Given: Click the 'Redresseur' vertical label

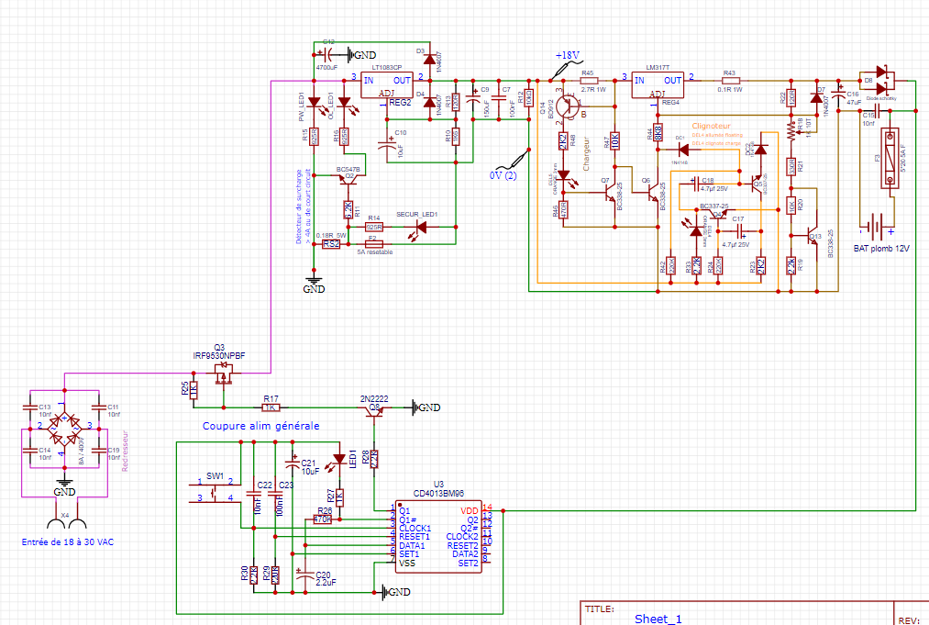Looking at the screenshot, I should pyautogui.click(x=125, y=452).
